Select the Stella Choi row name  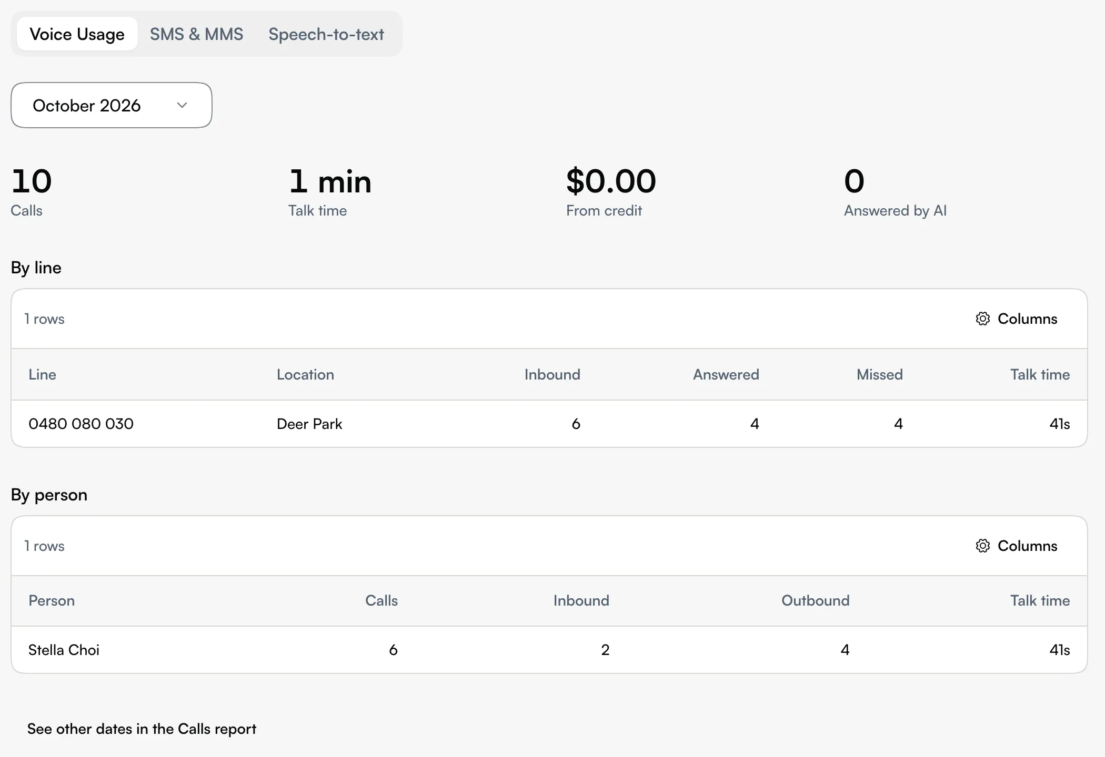64,650
